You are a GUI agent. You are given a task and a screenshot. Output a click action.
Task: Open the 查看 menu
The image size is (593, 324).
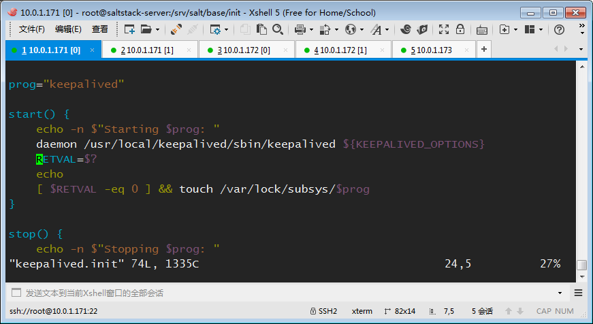tap(100, 29)
